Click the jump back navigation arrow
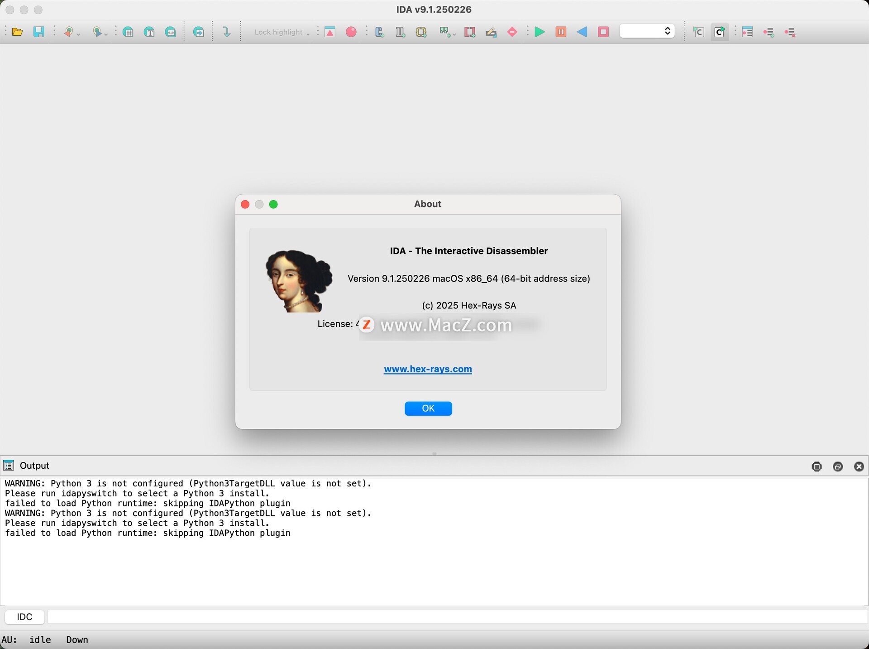The height and width of the screenshot is (649, 869). (68, 32)
